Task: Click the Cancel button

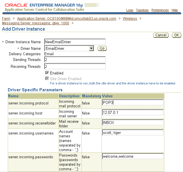Action: click(x=161, y=35)
